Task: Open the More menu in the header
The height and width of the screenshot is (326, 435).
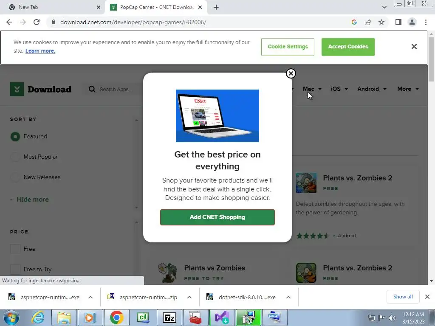Action: 408,89
